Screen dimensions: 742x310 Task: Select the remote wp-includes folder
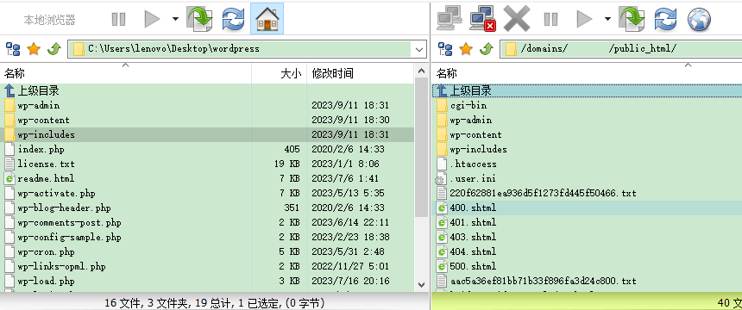click(587, 149)
